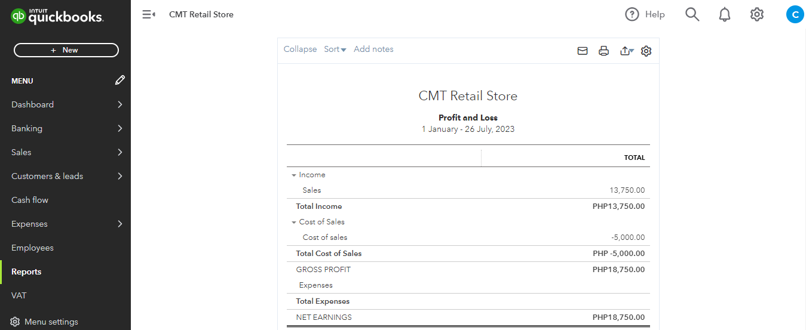
Task: Open report settings gear icon
Action: click(646, 51)
